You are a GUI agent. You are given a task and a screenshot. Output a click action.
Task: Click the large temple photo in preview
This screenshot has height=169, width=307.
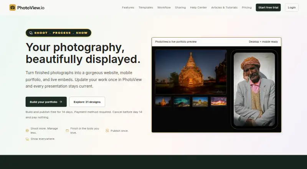191,72
